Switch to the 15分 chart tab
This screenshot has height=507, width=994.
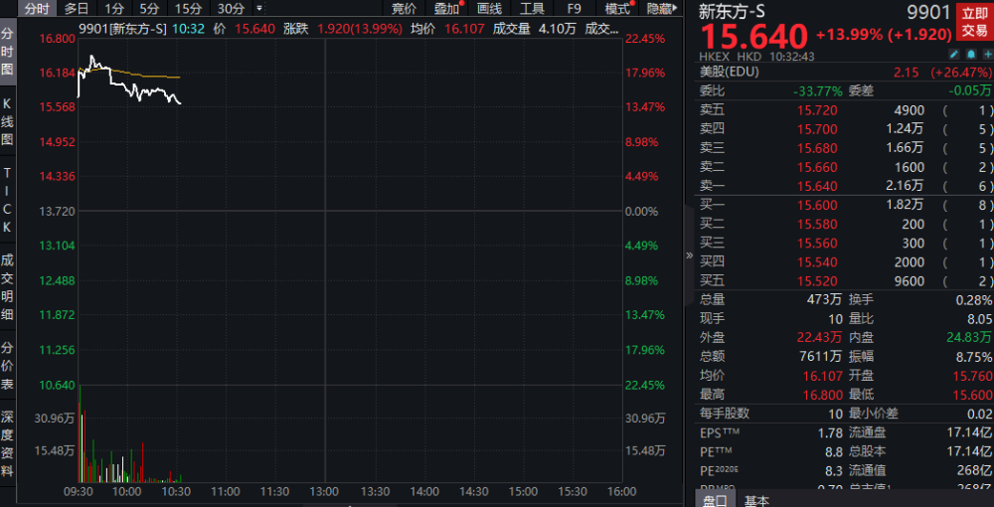188,9
